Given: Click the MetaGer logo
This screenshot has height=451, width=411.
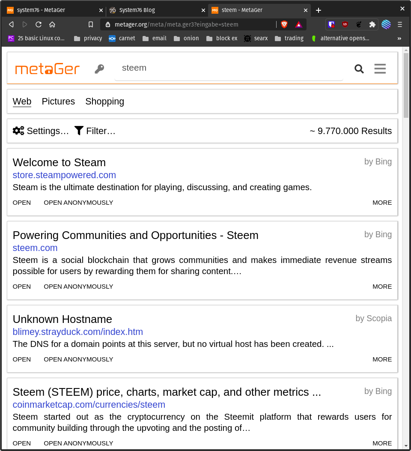Looking at the screenshot, I should (x=48, y=69).
